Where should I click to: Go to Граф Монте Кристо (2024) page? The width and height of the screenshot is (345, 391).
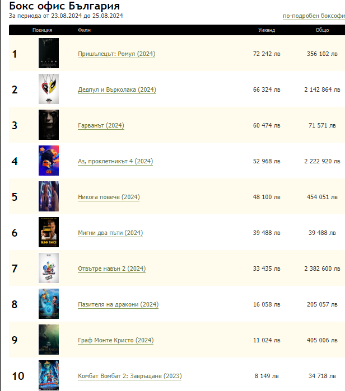(115, 341)
